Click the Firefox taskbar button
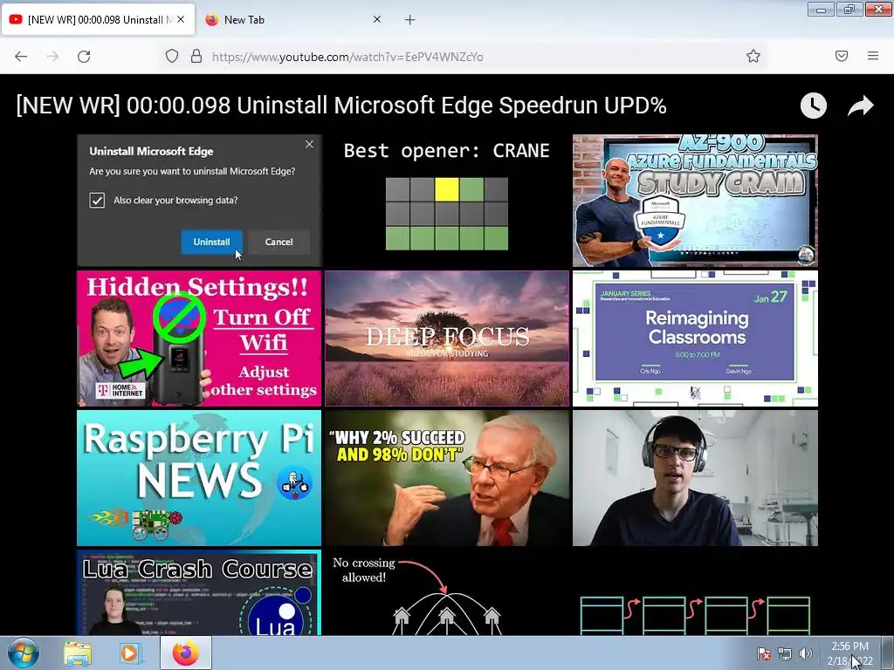The width and height of the screenshot is (894, 670). coord(186,653)
